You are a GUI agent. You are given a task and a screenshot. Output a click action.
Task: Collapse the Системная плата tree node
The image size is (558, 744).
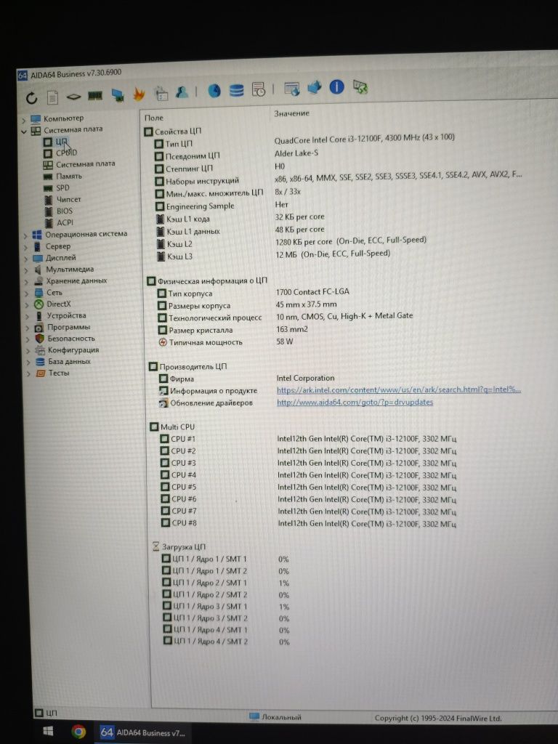[23, 132]
